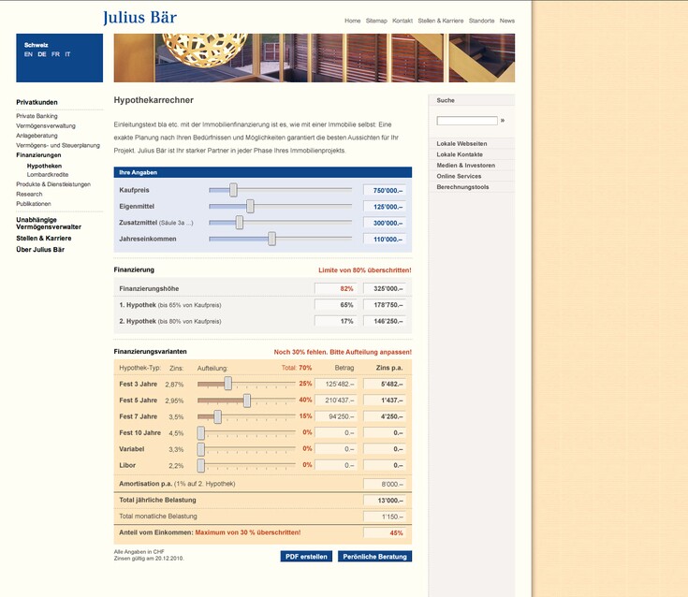
Task: Open Anlageberatung sidebar item
Action: click(x=37, y=136)
